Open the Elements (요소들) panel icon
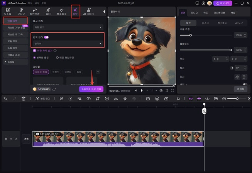This screenshot has width=252, height=173. [8, 12]
